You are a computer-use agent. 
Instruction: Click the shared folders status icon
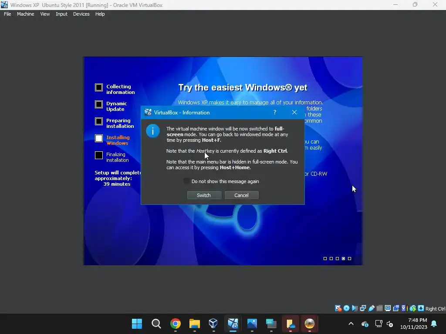click(379, 308)
